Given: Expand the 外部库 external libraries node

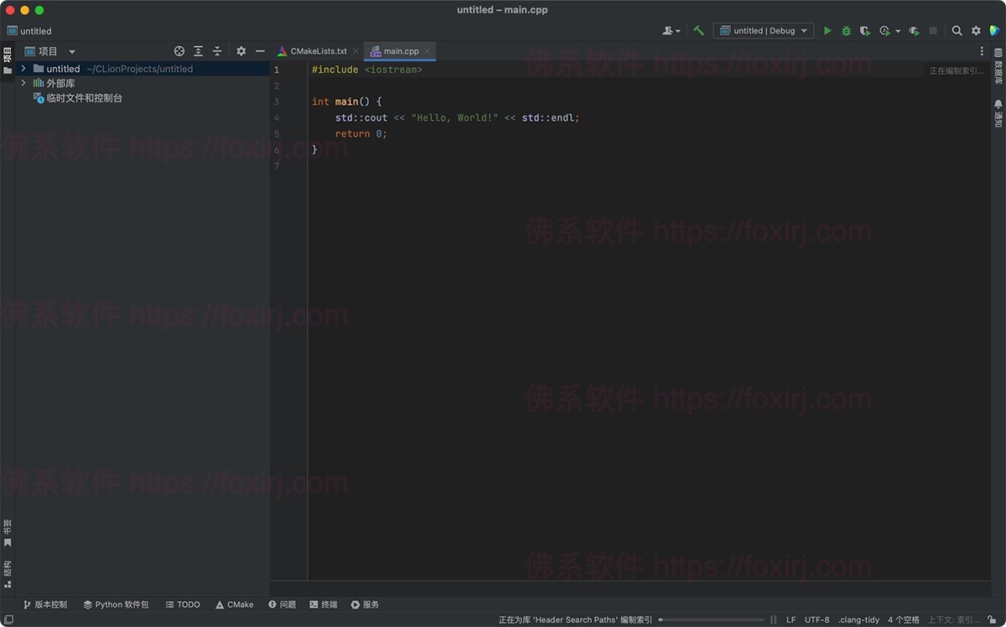Looking at the screenshot, I should pyautogui.click(x=23, y=83).
